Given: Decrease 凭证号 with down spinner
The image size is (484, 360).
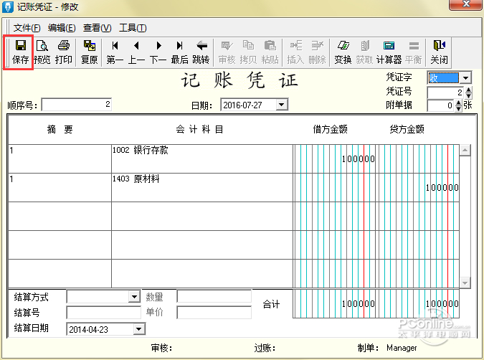Looking at the screenshot, I should tap(468, 95).
